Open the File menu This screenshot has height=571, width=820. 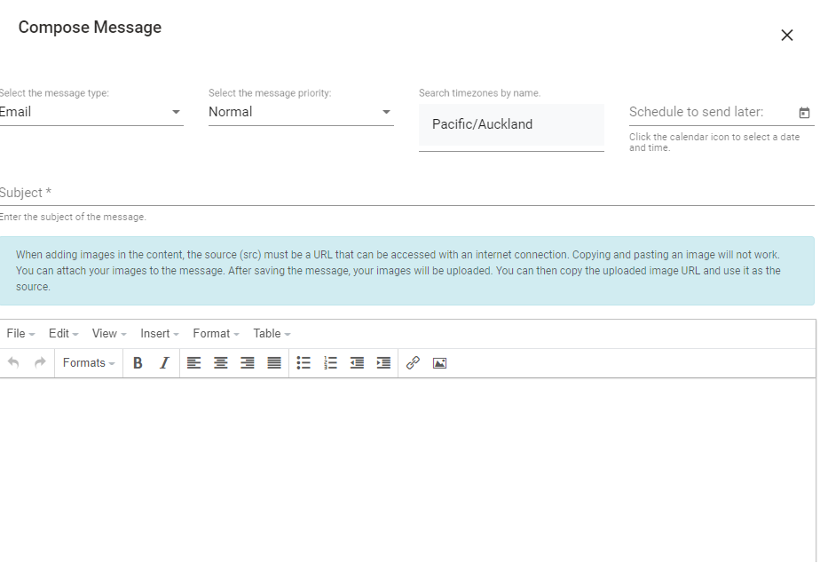(20, 333)
